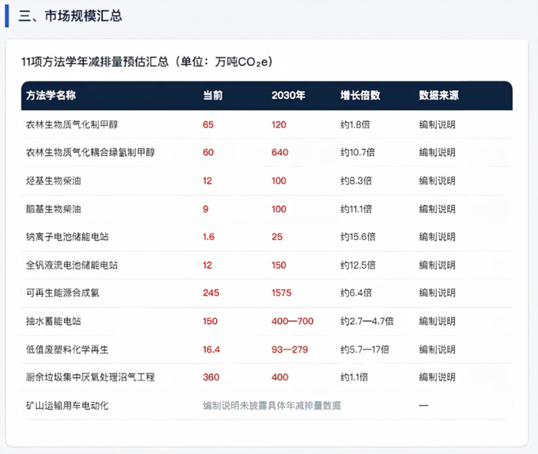Click current value 245
This screenshot has width=538, height=454.
(x=211, y=293)
